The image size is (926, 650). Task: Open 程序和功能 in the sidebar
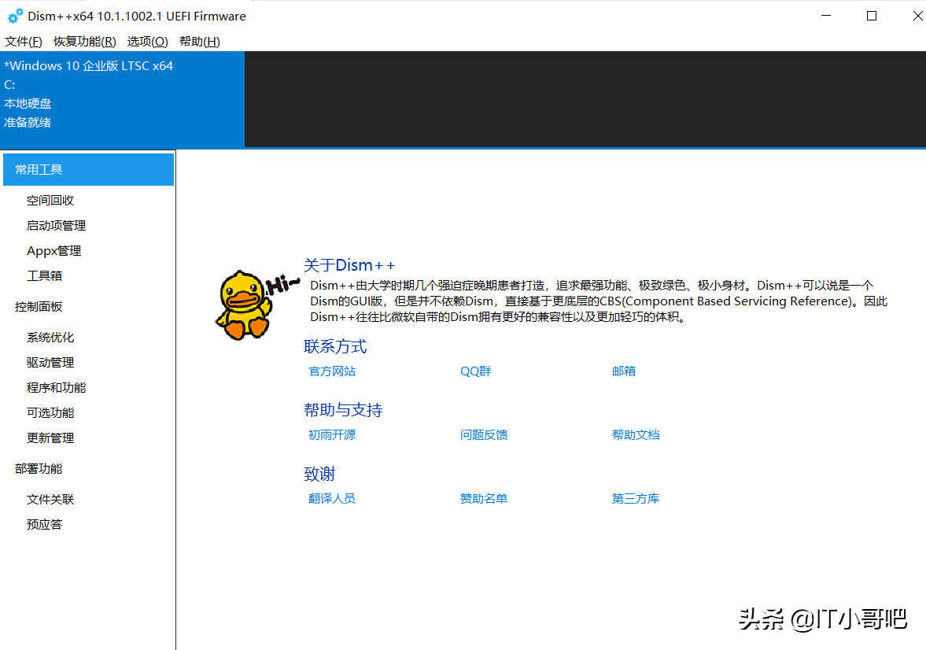56,388
